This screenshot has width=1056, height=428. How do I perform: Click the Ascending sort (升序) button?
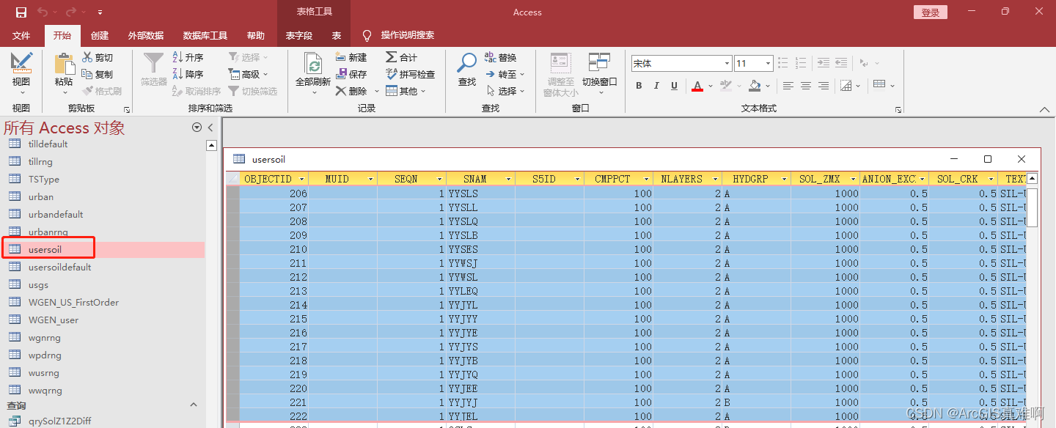(188, 57)
